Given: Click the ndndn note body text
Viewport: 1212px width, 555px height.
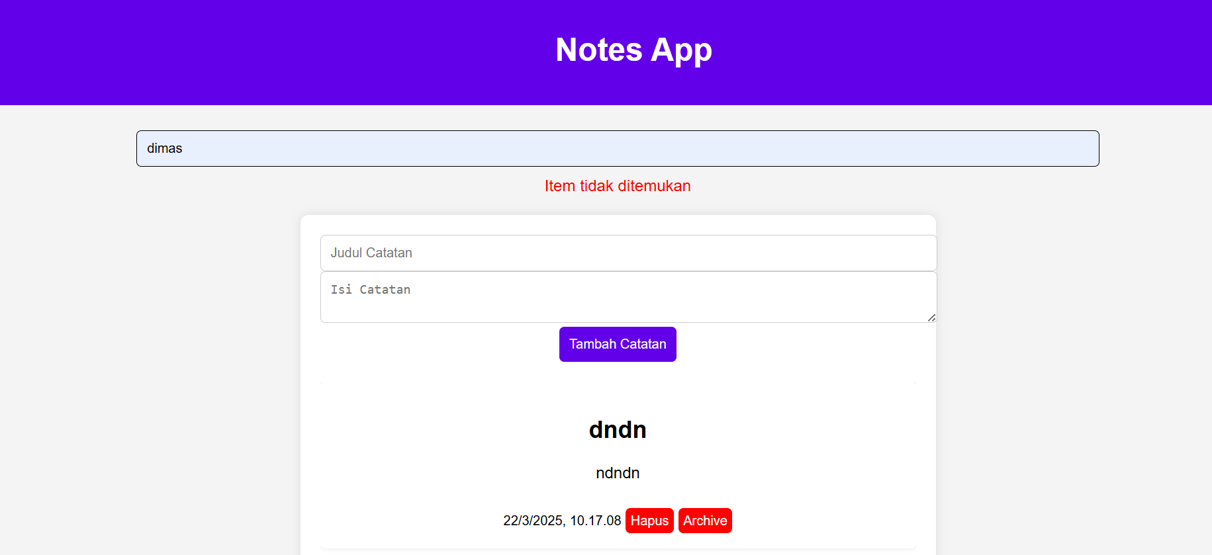Looking at the screenshot, I should 618,473.
